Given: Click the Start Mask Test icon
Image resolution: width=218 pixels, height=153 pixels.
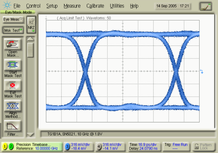Looking at the screenshot, I should pos(13,65).
